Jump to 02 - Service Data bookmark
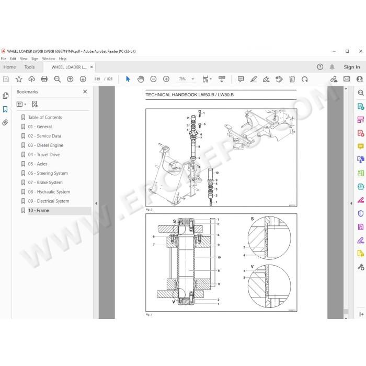Screen dimensions: 366x366 tap(44, 136)
